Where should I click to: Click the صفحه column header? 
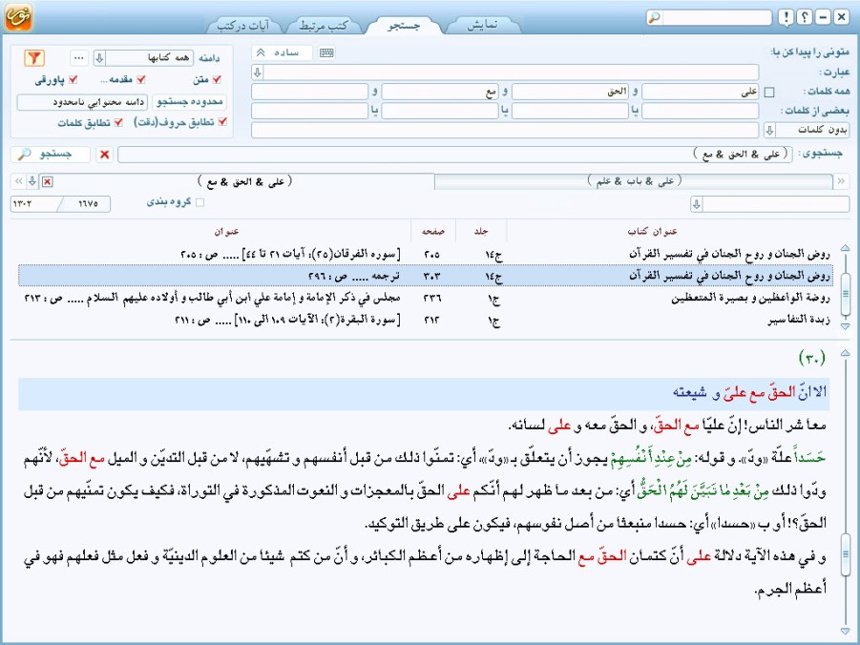[432, 232]
